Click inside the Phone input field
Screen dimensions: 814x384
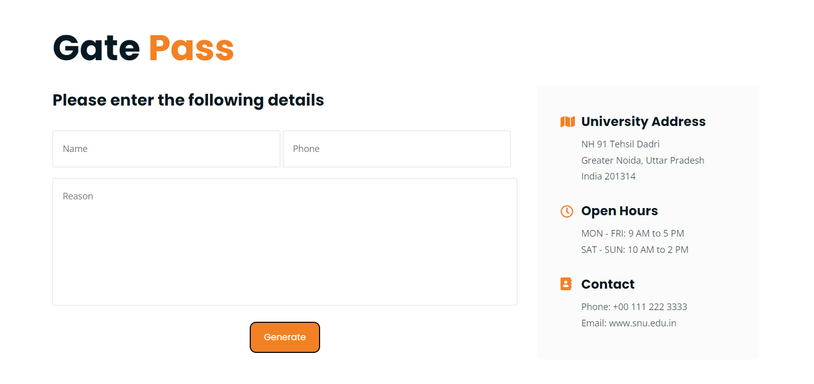[397, 148]
